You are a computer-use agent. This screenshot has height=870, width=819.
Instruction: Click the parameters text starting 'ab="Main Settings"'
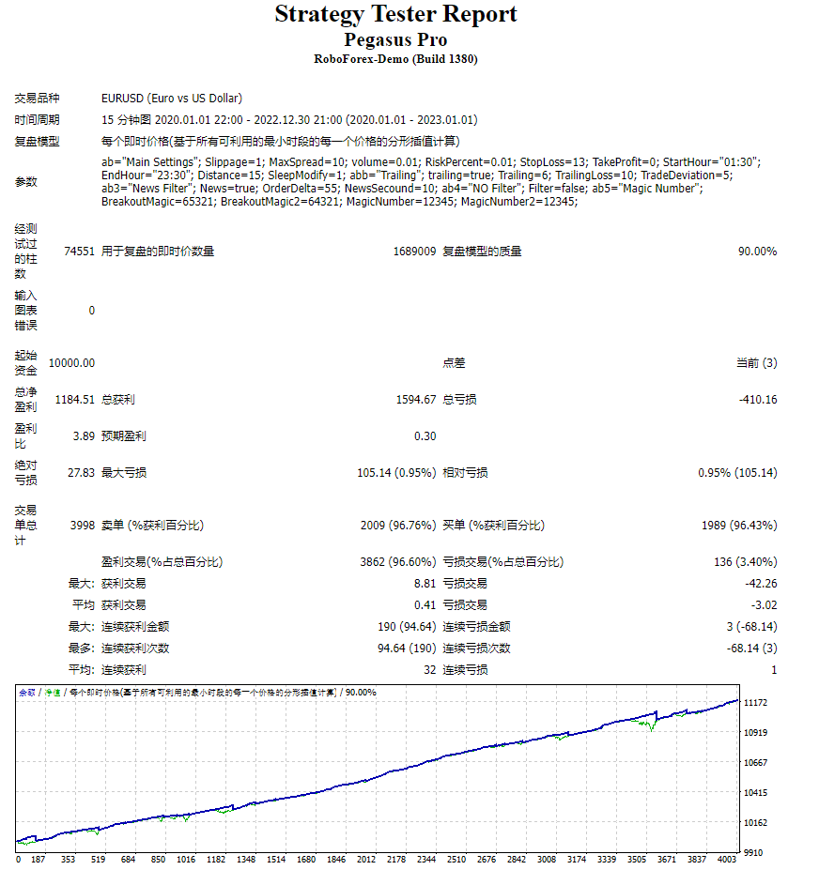[x=431, y=182]
